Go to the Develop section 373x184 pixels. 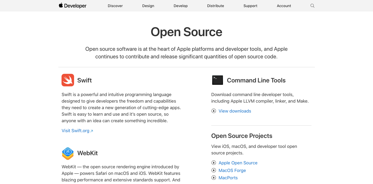(x=181, y=6)
